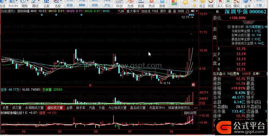This screenshot has width=269, height=136.
Task: Click the padlock icon on chart toolbar
Action: [187, 11]
